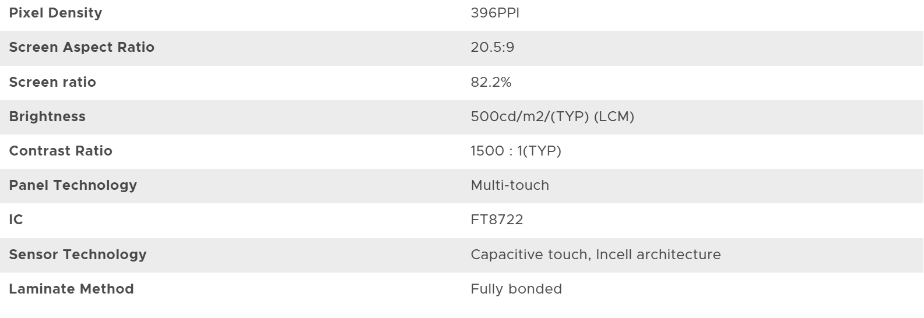Select the 1500 : 1(TYP) value
Image resolution: width=924 pixels, height=318 pixels.
point(516,151)
